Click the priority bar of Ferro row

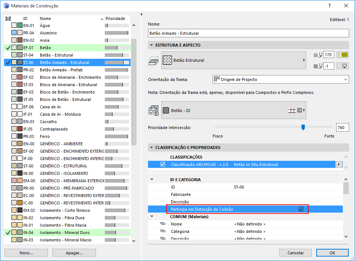tap(117, 136)
